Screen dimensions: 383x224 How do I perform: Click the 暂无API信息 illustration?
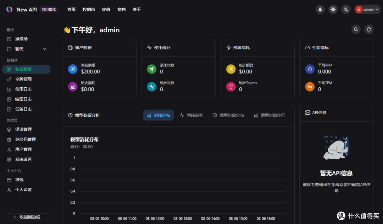336,147
